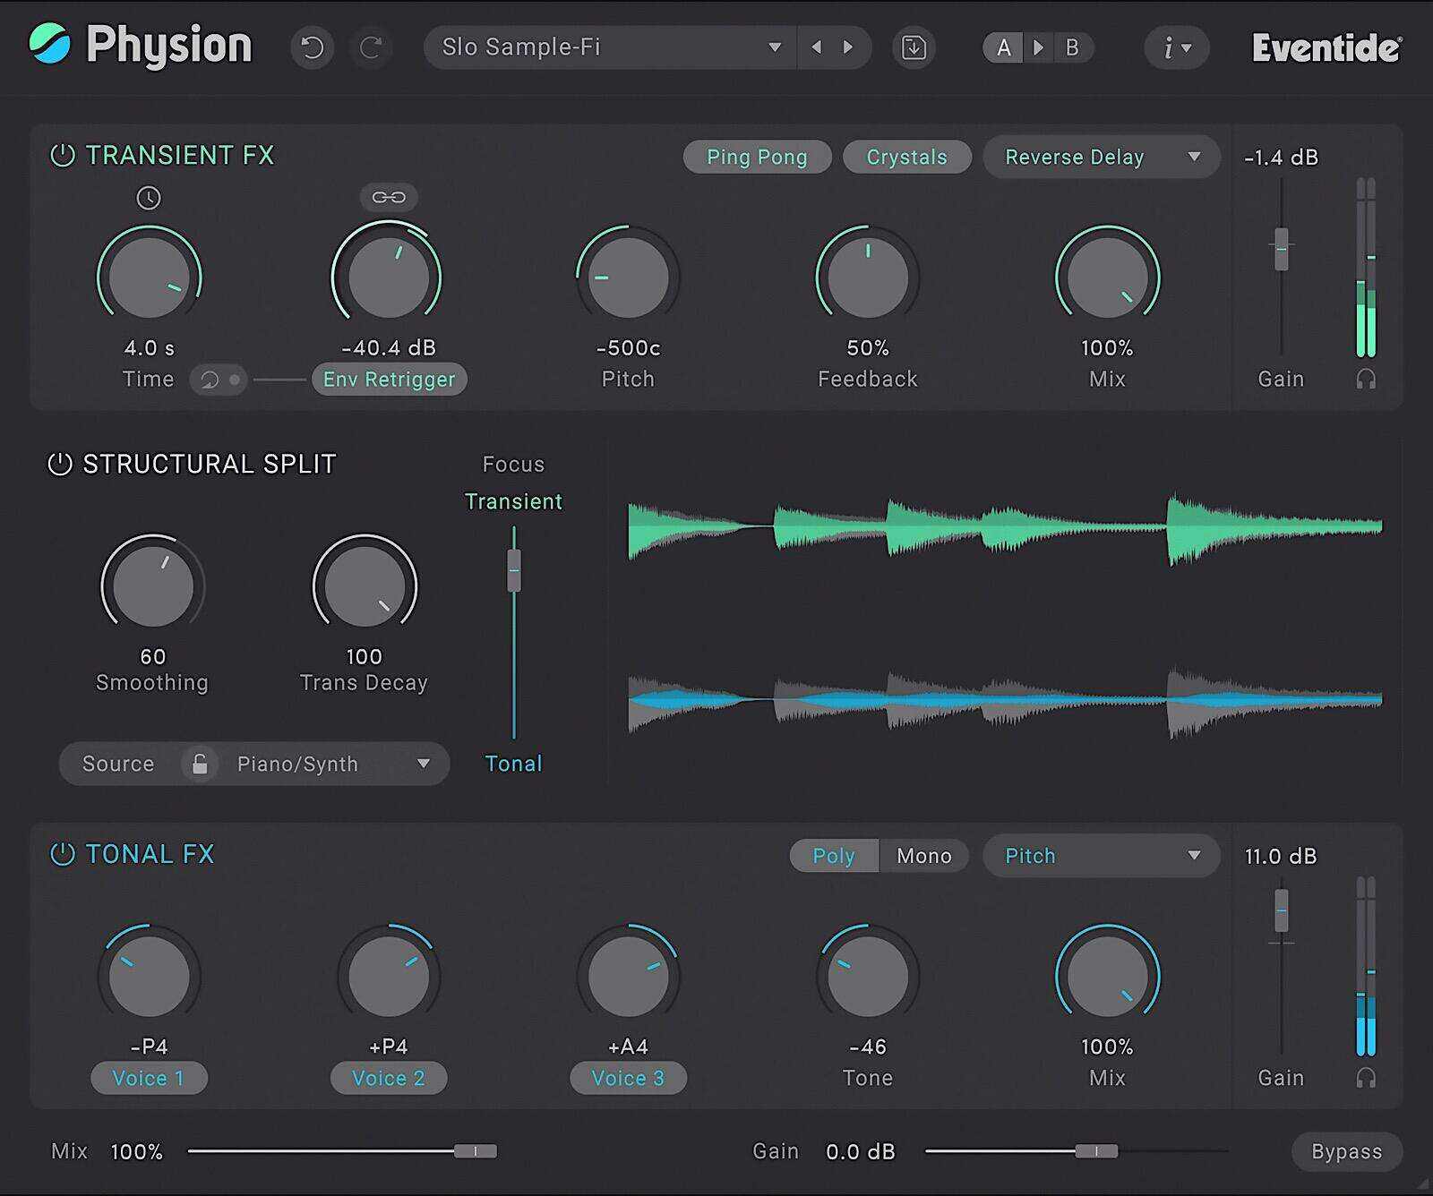This screenshot has width=1433, height=1196.
Task: Load the next preset arrow
Action: coord(848,47)
